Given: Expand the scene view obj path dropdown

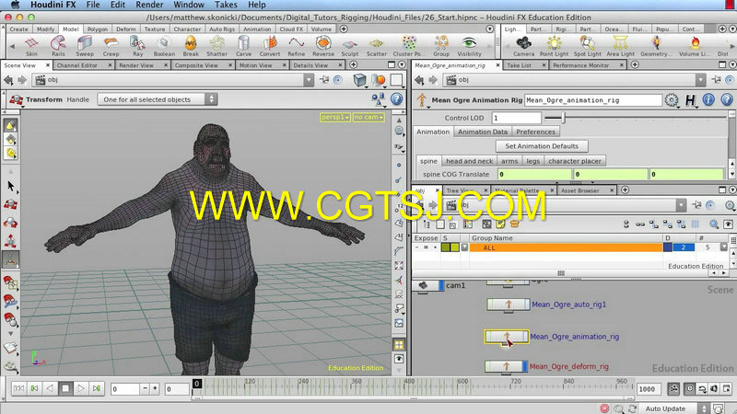Looking at the screenshot, I should [x=309, y=80].
